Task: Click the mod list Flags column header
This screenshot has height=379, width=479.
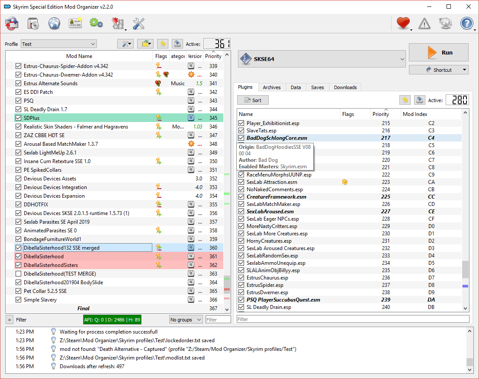Action: [161, 56]
